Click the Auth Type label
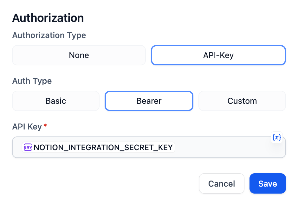298x205 pixels. coord(32,81)
